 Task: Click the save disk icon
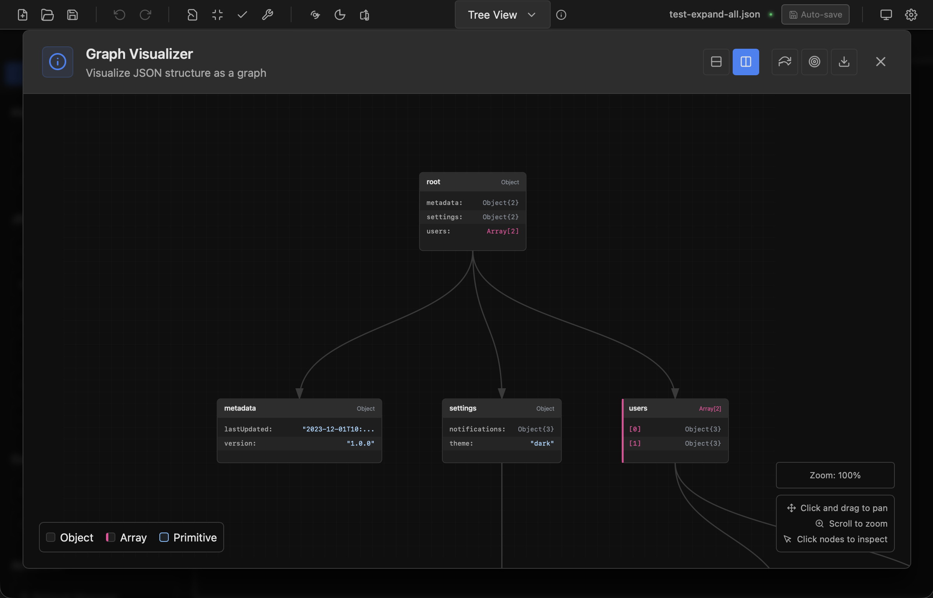[x=72, y=15]
